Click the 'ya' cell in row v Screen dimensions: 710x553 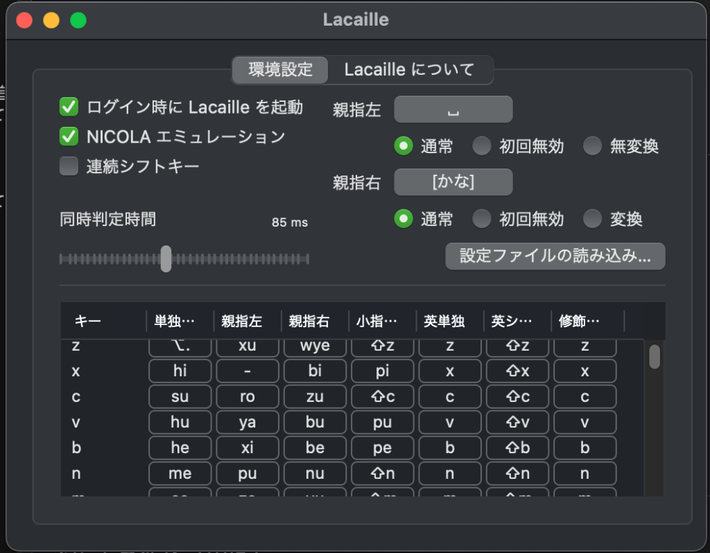click(248, 422)
